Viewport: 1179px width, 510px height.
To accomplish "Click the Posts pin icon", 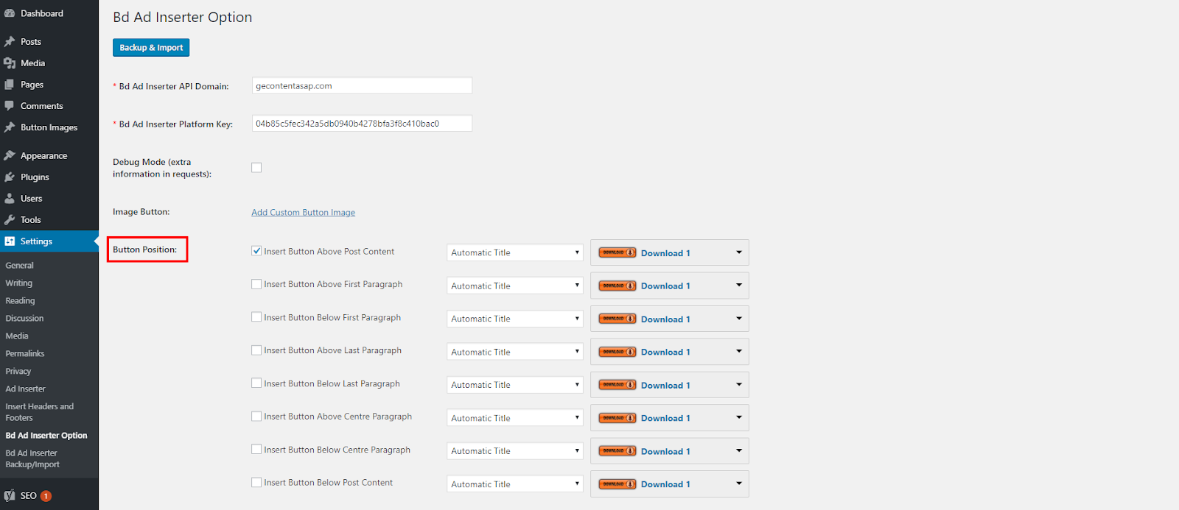I will pyautogui.click(x=10, y=42).
